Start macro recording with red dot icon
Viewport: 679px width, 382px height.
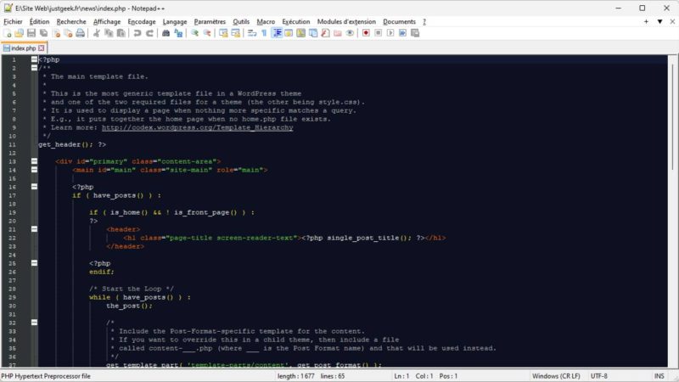click(x=366, y=33)
